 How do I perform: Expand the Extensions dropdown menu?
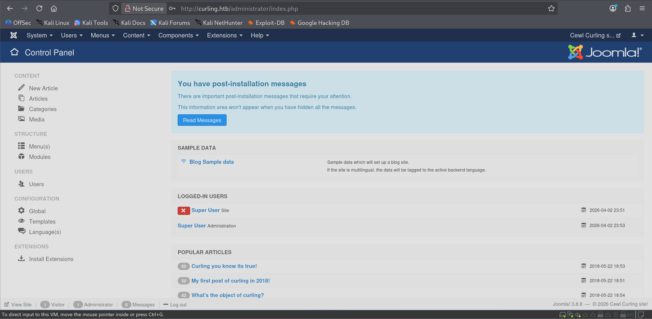click(225, 35)
